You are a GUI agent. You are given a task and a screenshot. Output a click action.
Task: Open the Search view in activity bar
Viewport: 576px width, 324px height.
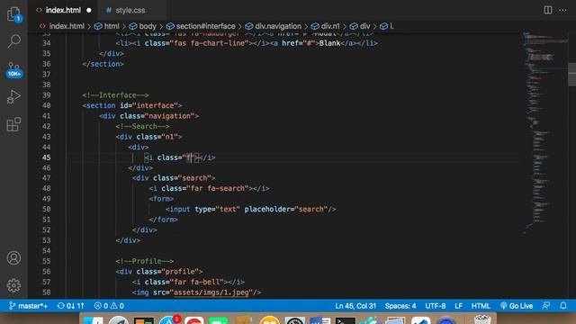14,41
